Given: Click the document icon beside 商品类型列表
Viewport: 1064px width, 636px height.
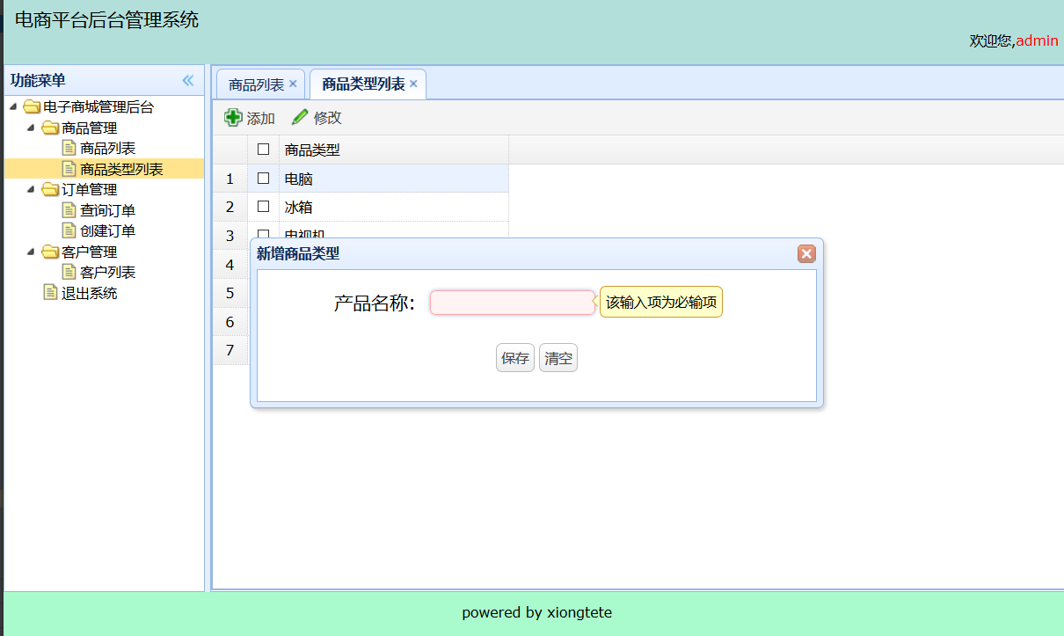Looking at the screenshot, I should click(x=69, y=169).
